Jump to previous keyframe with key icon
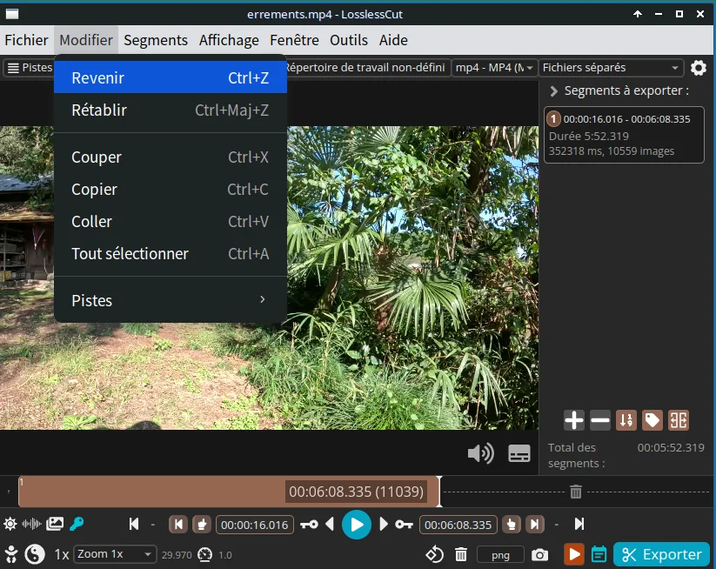Screen dimensions: 716x569 309,525
